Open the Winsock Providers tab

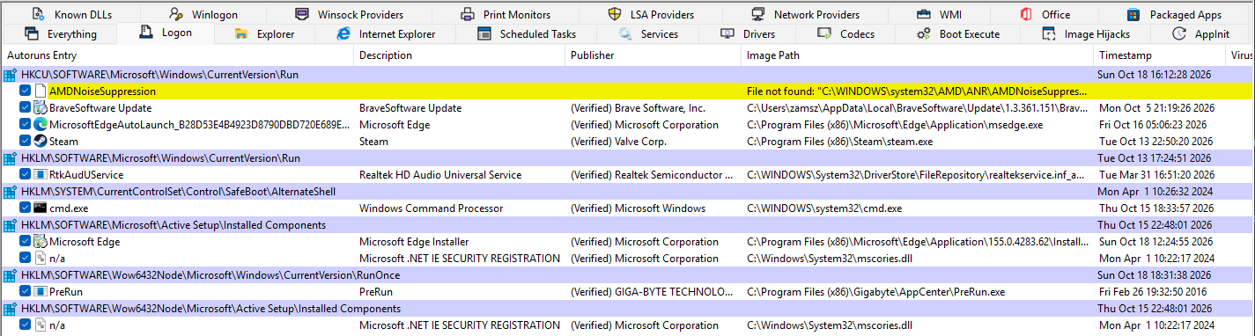pos(350,14)
